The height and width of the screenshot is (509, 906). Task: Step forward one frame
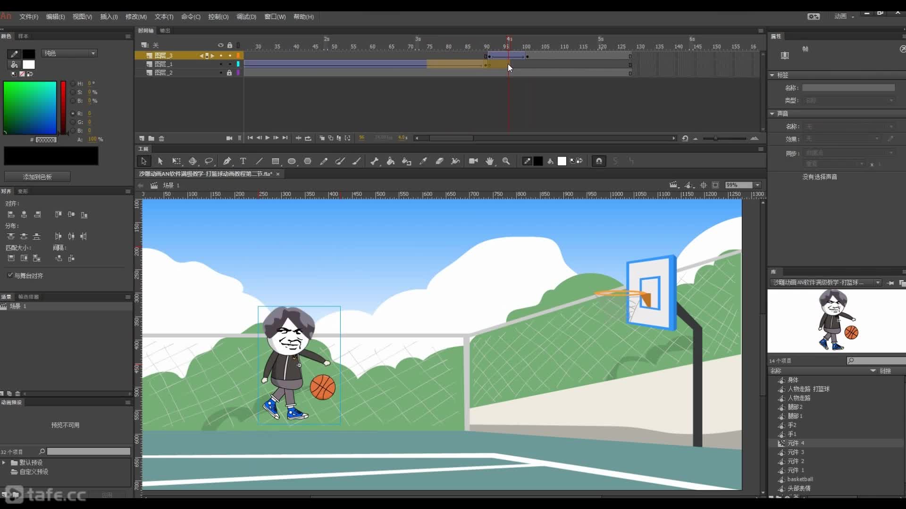pos(276,138)
